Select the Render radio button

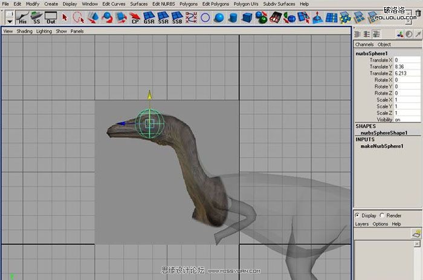(x=382, y=215)
